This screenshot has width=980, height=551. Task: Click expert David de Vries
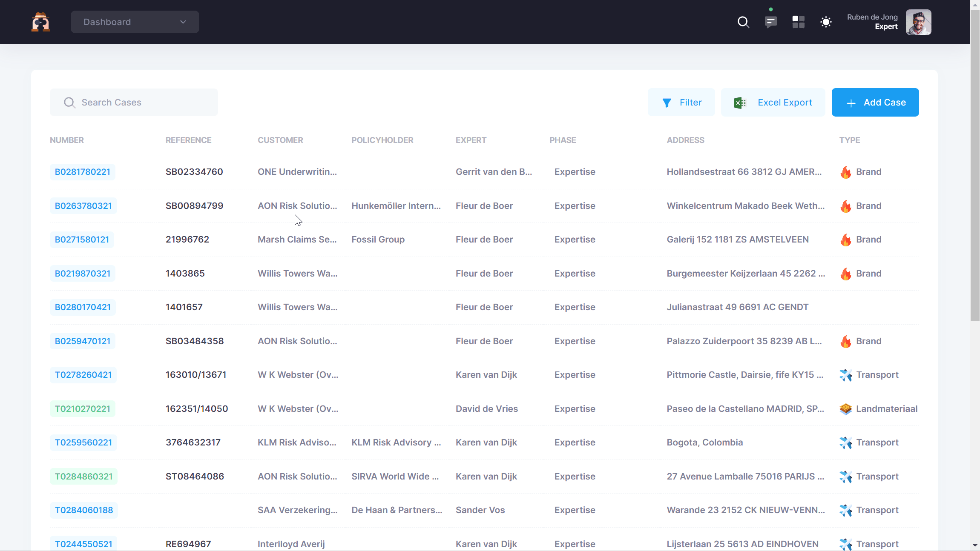(x=487, y=409)
